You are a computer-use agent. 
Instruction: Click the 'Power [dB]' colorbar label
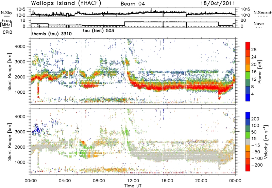tap(260, 72)
